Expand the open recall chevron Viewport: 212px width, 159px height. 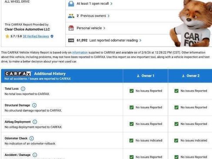111,4
